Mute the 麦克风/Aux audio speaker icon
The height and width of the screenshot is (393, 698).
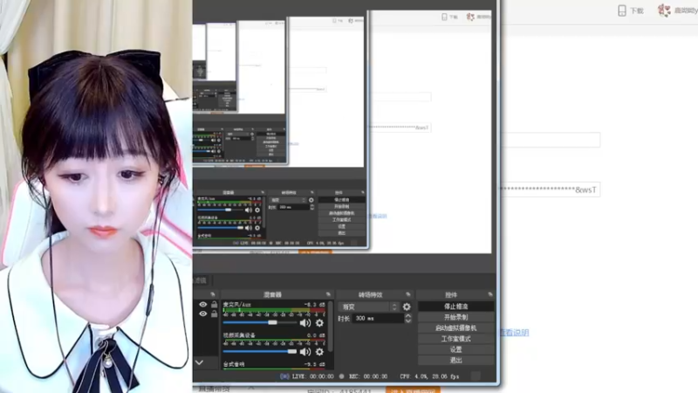(305, 323)
